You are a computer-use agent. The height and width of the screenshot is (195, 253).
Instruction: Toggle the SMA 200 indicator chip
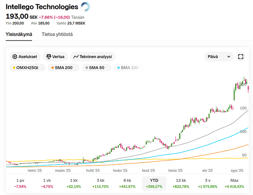(x=64, y=68)
